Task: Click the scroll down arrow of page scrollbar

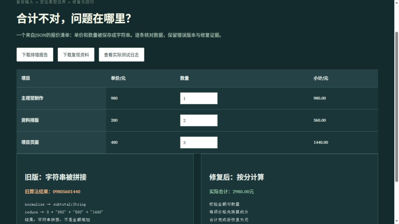Action: click(397, 221)
